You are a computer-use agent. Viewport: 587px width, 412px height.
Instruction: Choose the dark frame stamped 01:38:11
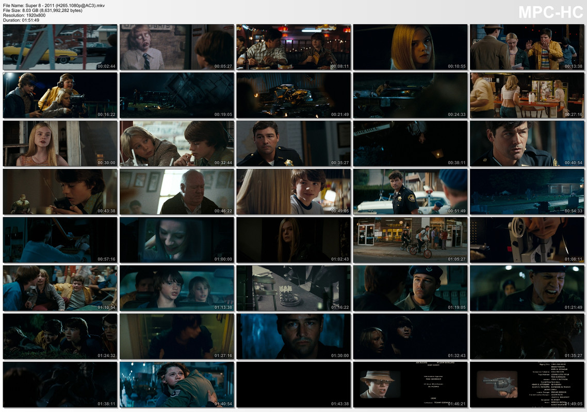[x=60, y=385]
